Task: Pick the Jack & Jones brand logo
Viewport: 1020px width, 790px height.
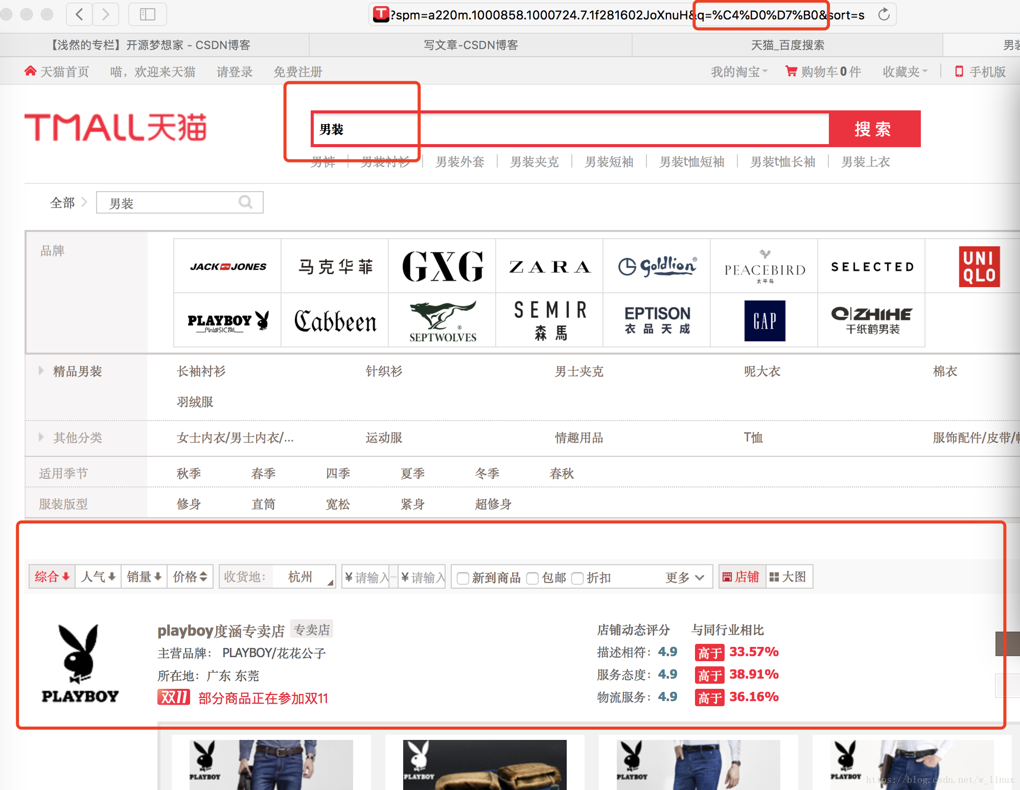Action: tap(228, 266)
